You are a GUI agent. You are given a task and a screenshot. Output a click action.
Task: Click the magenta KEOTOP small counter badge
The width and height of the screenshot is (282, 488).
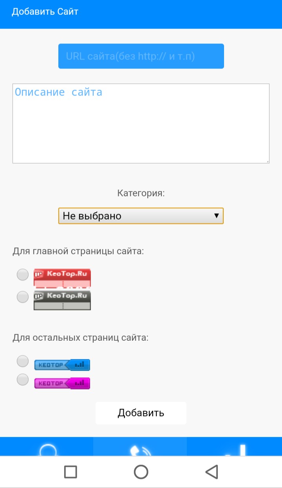tap(62, 384)
